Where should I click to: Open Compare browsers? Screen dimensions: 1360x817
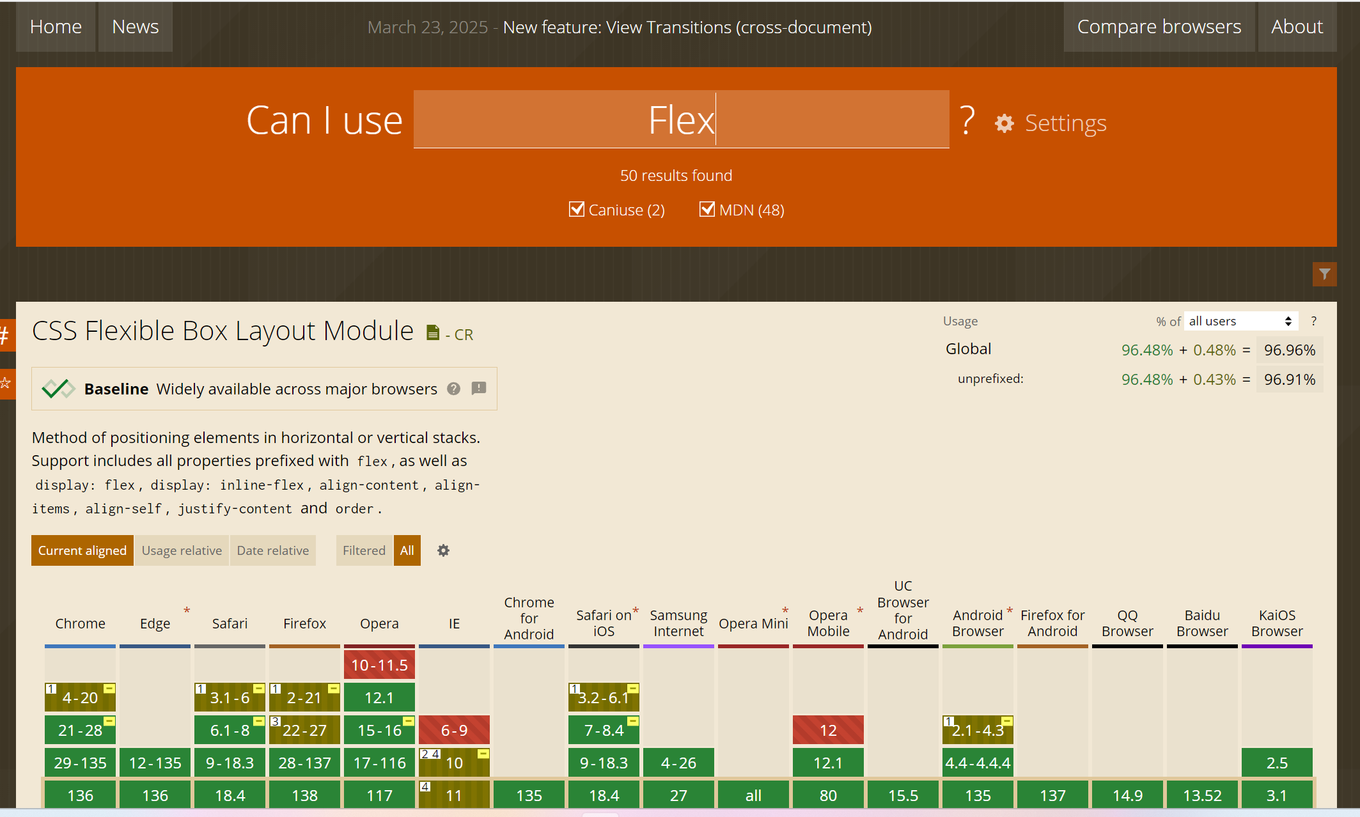[x=1159, y=27]
